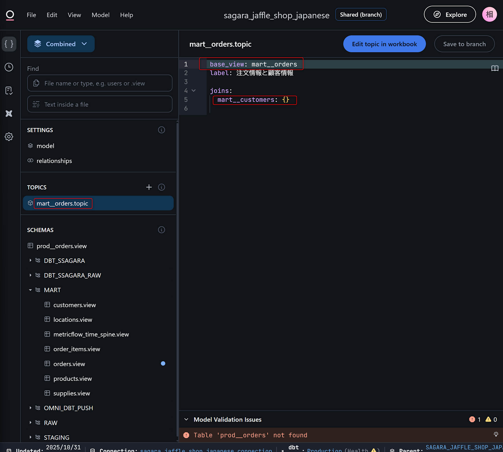Click the lightbulb quick-fix icon
The height and width of the screenshot is (452, 503).
(x=496, y=434)
